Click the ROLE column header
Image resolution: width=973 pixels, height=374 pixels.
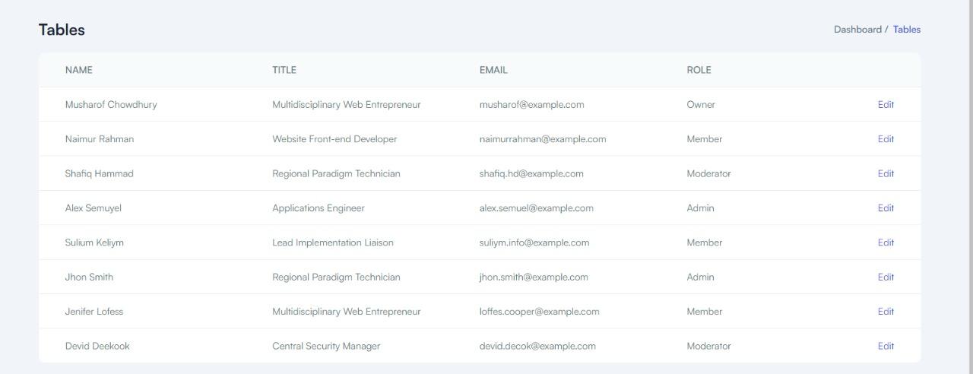point(699,70)
